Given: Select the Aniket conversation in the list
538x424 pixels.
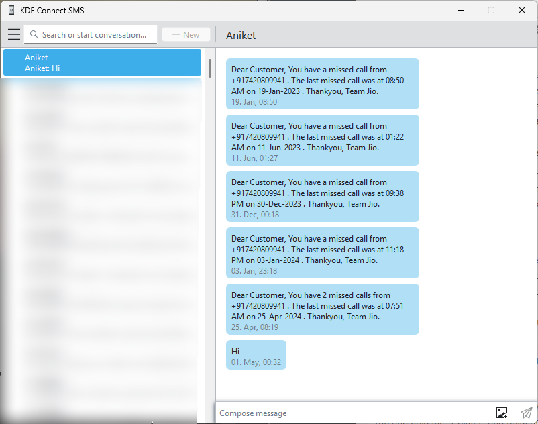Looking at the screenshot, I should (x=102, y=62).
